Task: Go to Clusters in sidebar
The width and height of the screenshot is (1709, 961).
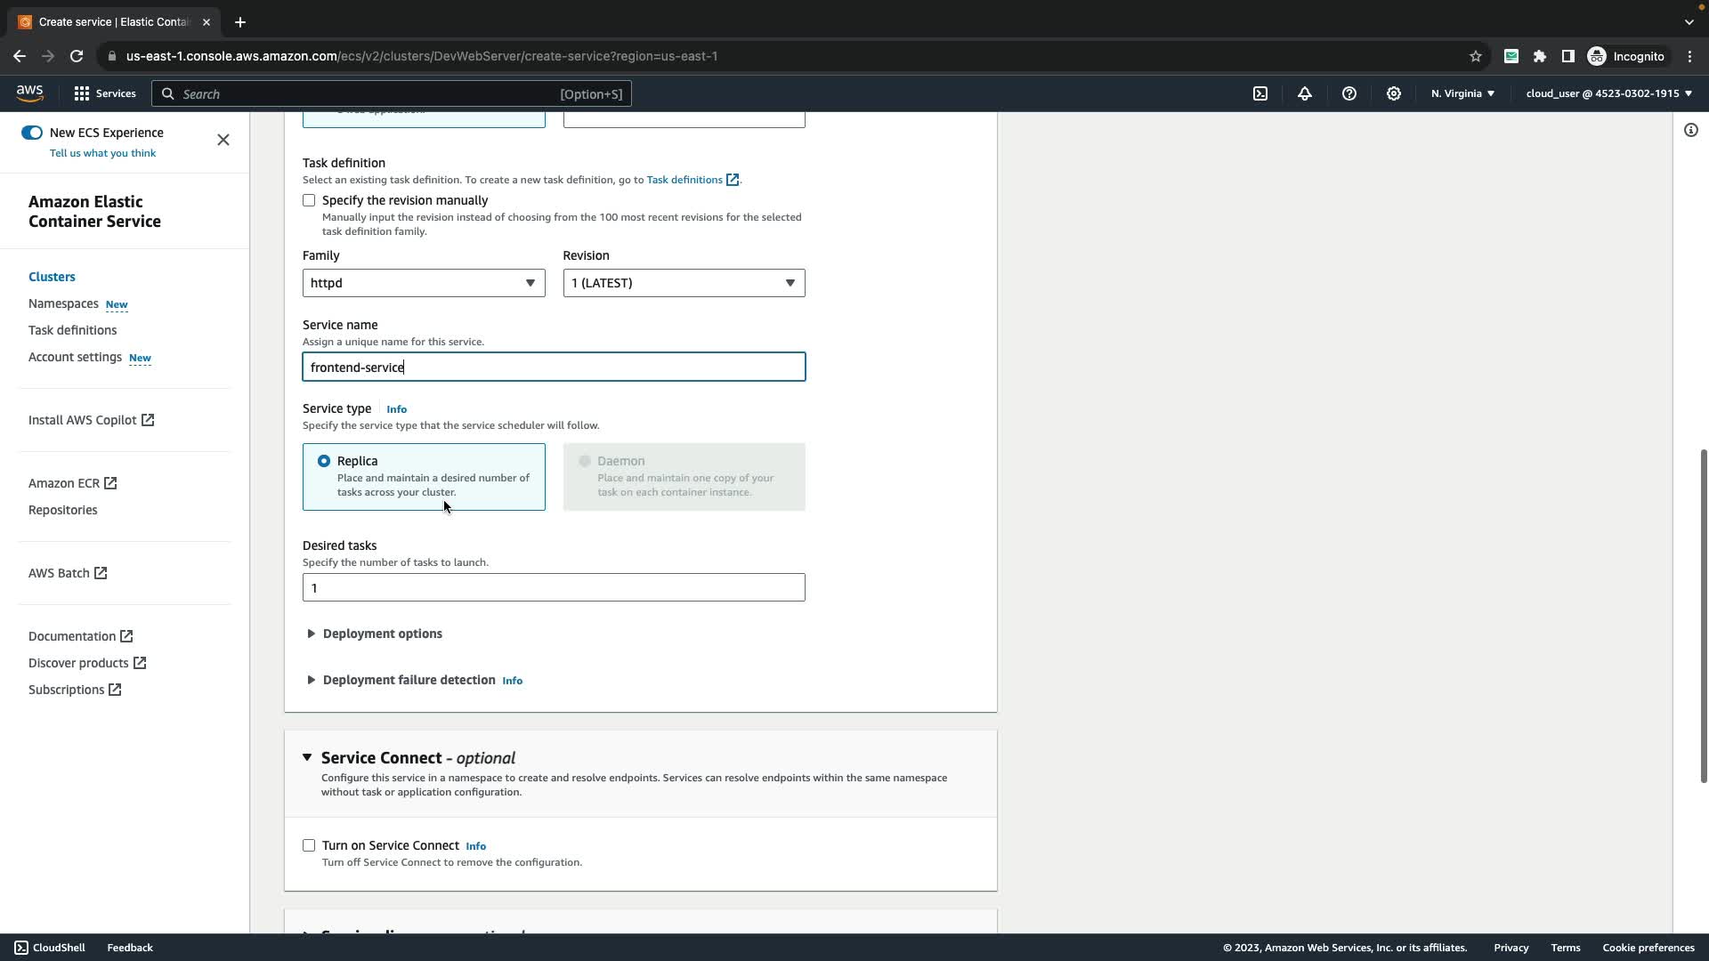Action: 52,277
